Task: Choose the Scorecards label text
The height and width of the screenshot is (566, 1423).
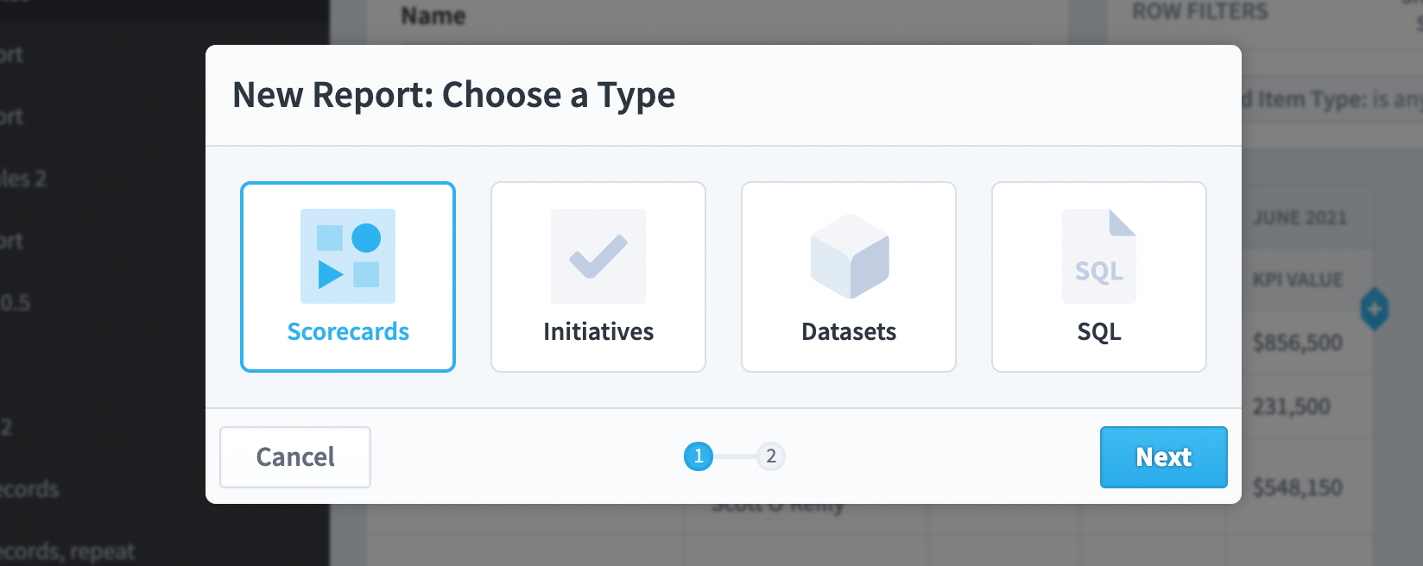Action: tap(348, 332)
